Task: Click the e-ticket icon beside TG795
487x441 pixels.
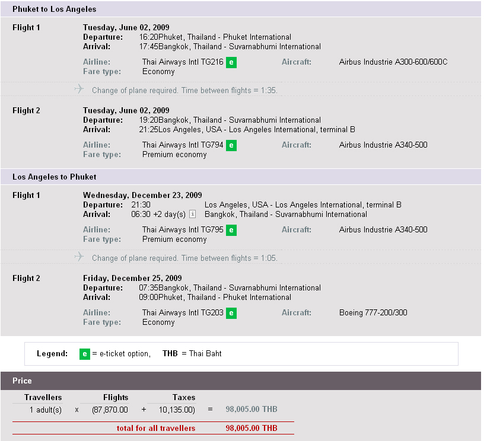Action: pyautogui.click(x=231, y=230)
